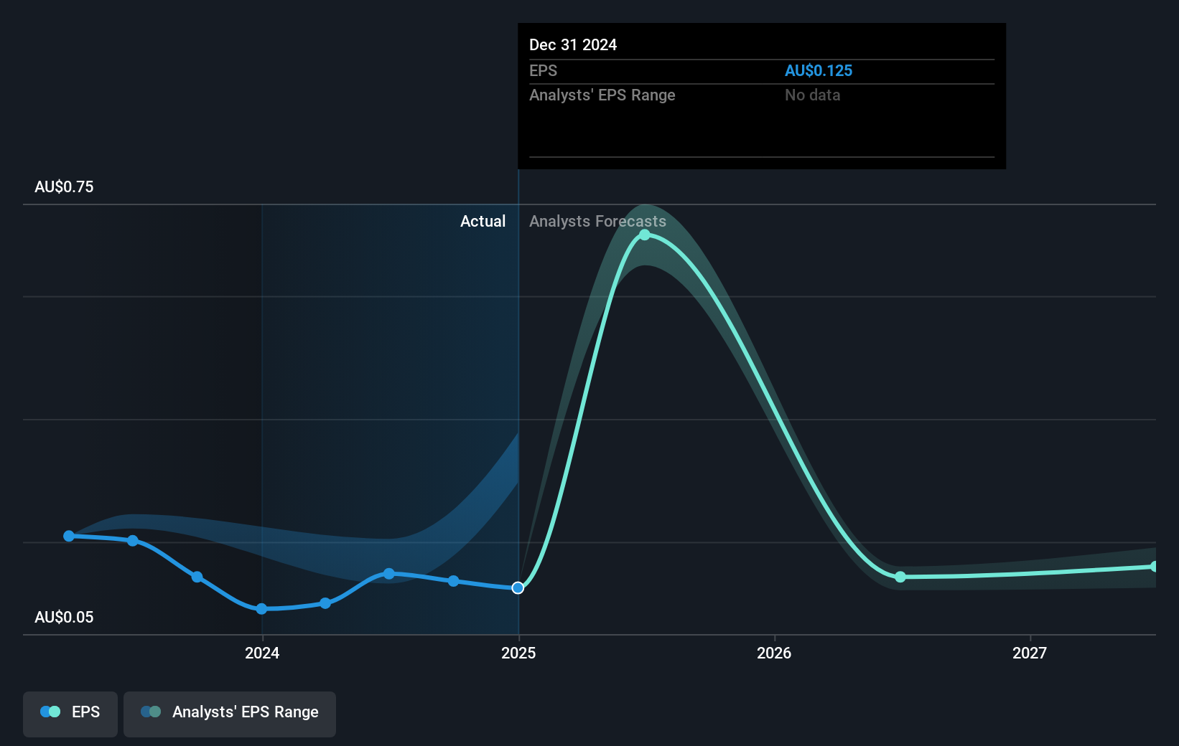Click the 2024 x-axis label
Image resolution: width=1179 pixels, height=746 pixels.
(x=262, y=653)
